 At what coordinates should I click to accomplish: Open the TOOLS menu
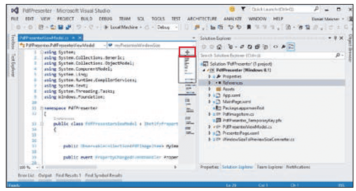[x=158, y=19]
